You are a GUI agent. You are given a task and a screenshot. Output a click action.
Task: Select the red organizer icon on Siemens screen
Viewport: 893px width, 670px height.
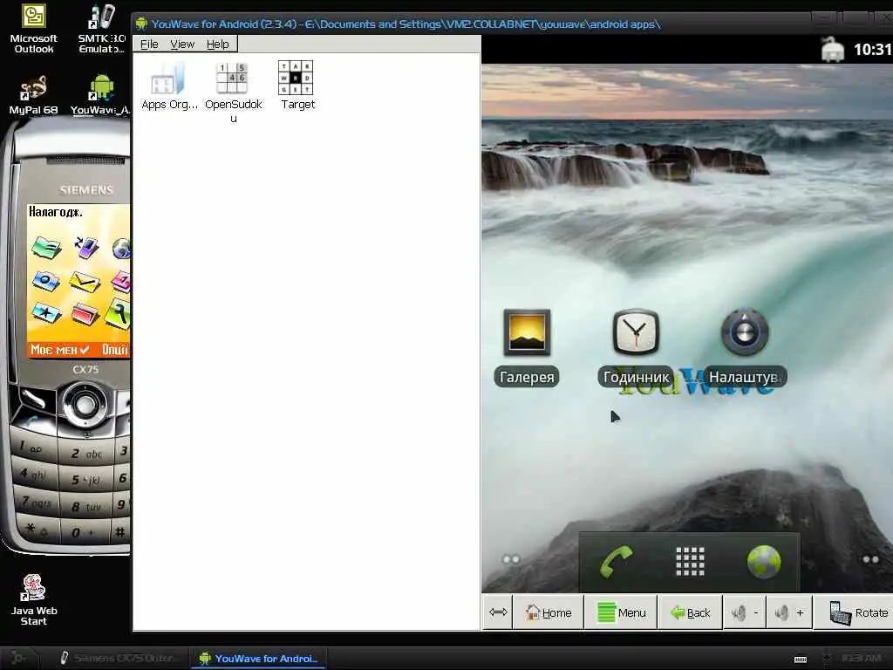[x=85, y=314]
